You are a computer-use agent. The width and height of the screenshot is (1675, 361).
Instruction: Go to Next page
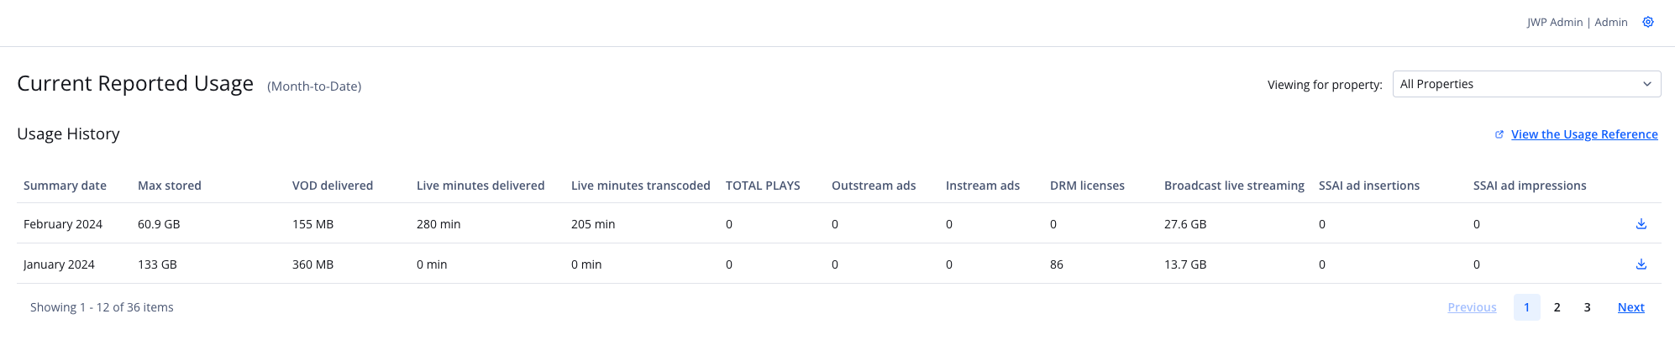[1630, 307]
